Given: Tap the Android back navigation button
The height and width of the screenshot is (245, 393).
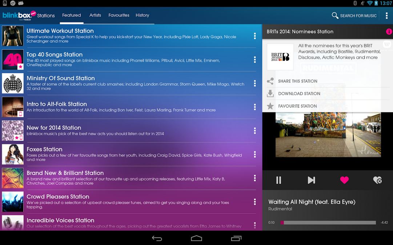Looking at the screenshot, I should (157, 238).
